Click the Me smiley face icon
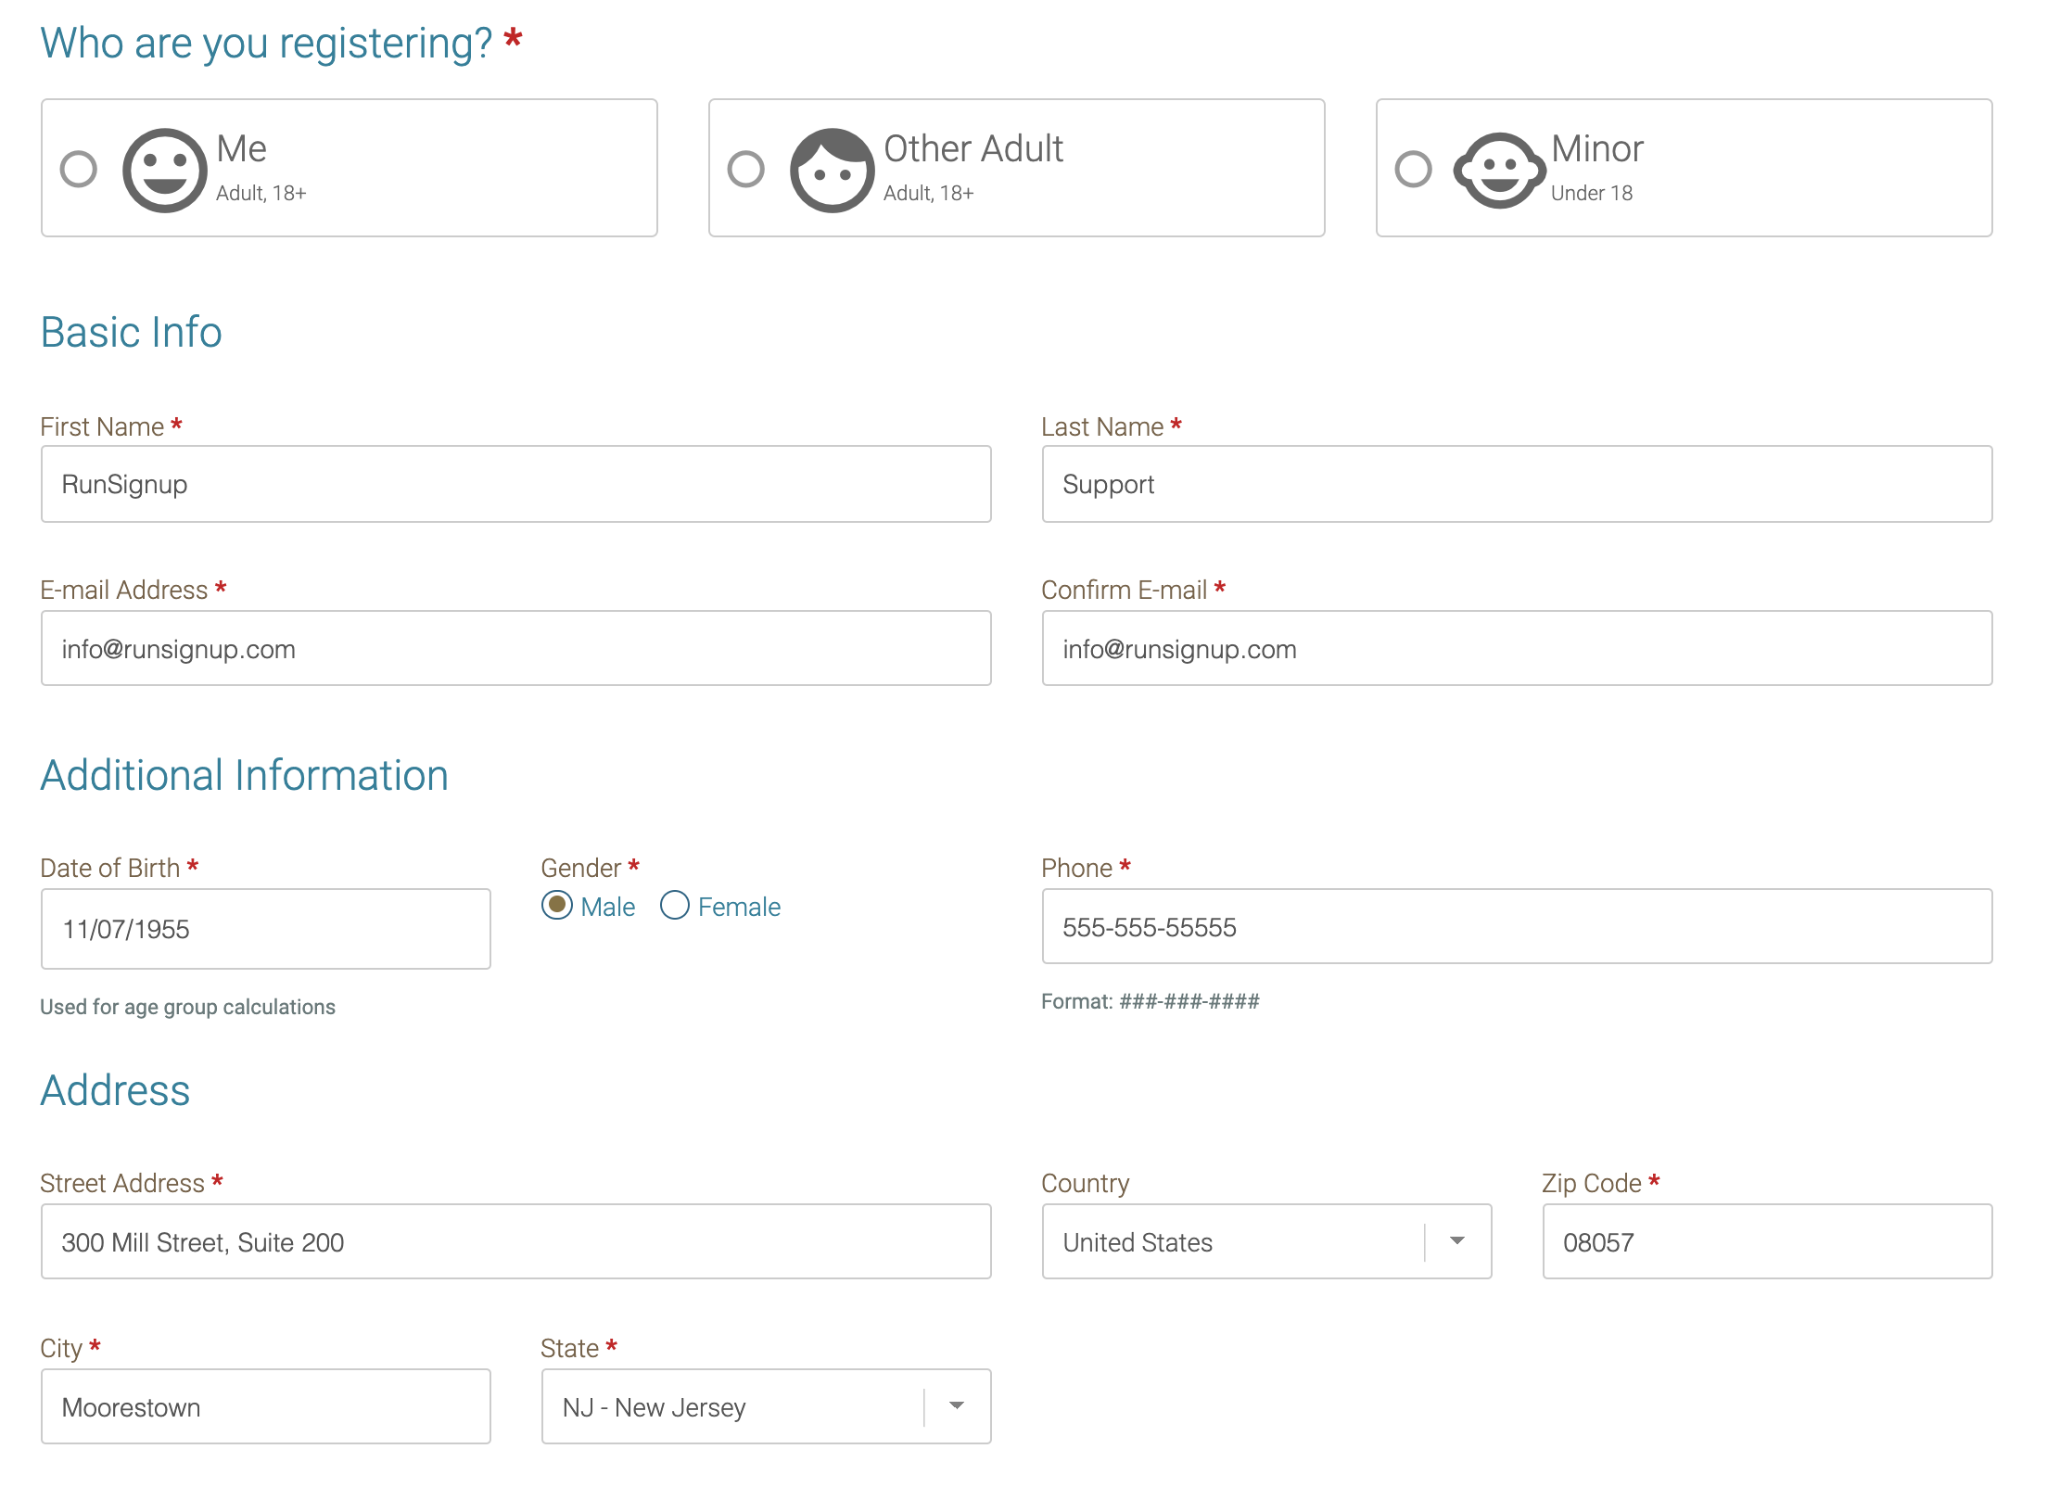 pos(165,168)
